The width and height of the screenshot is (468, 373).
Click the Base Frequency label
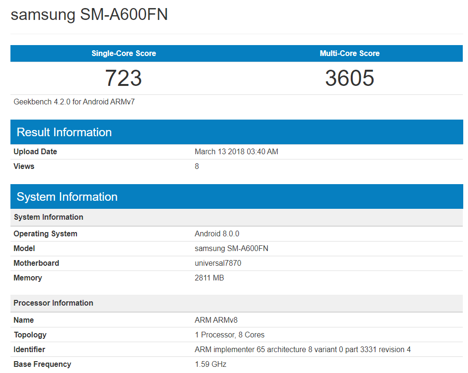(x=42, y=364)
